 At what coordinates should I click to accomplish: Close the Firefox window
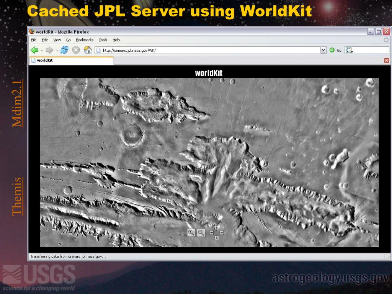pos(386,32)
